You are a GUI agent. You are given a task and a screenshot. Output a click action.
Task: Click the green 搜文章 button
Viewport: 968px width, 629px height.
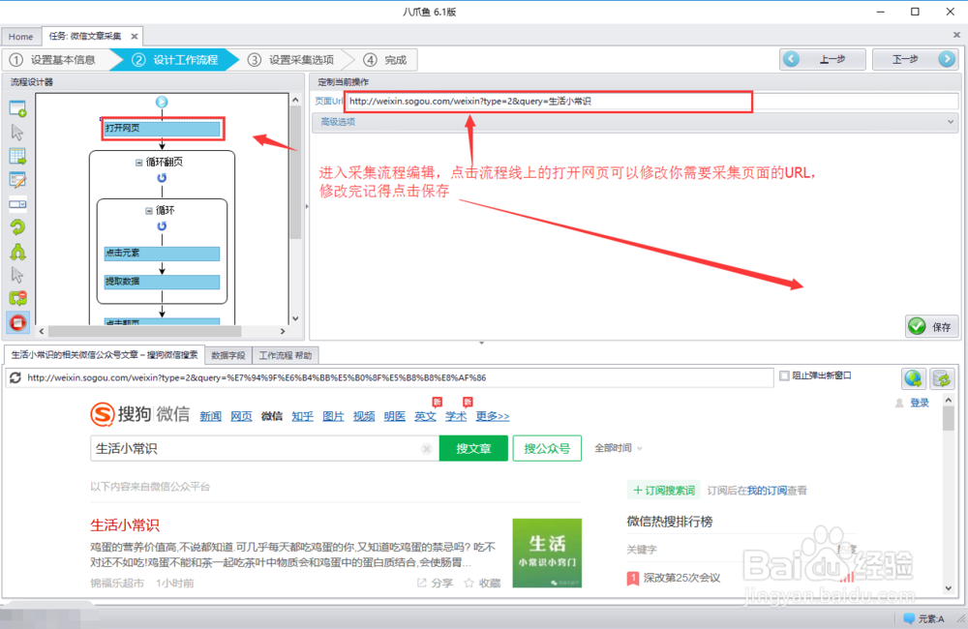click(473, 448)
